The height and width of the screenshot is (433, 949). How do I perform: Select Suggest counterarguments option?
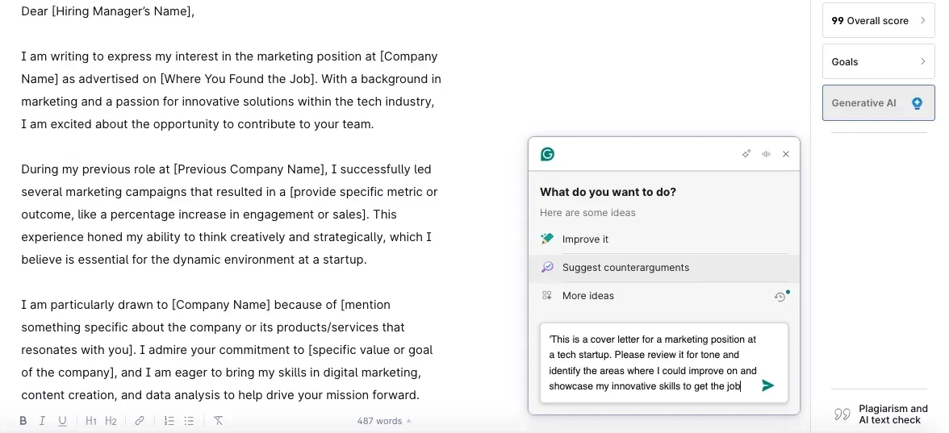click(664, 268)
